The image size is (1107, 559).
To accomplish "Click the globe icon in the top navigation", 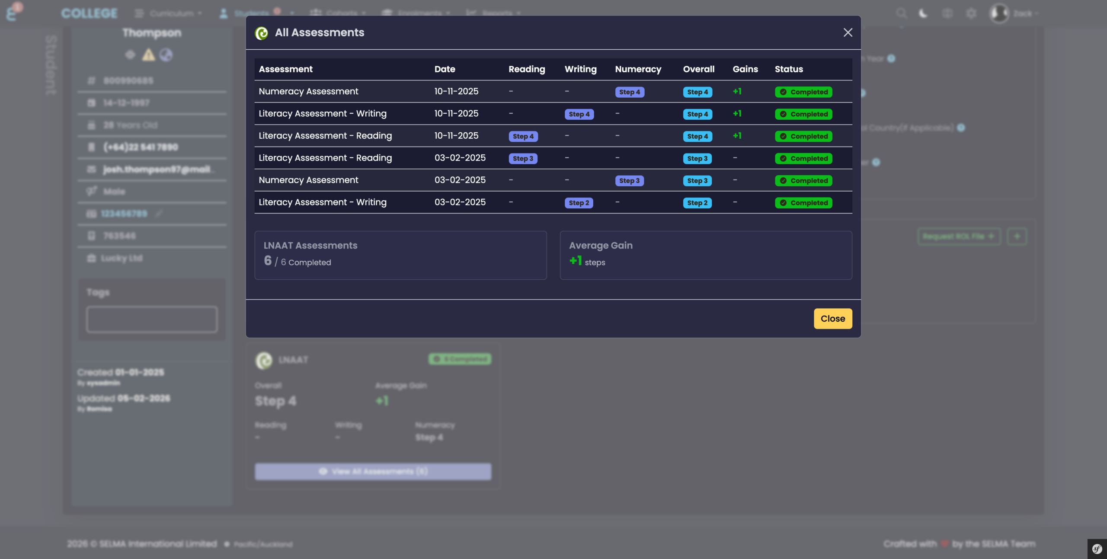I will coord(947,13).
